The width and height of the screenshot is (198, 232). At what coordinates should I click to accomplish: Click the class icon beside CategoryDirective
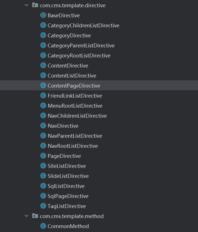click(x=43, y=35)
